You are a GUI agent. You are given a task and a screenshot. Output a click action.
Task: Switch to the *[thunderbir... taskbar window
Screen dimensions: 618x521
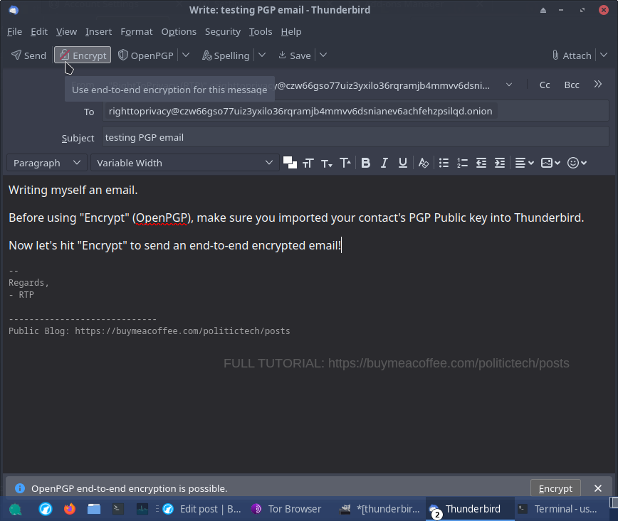click(380, 509)
